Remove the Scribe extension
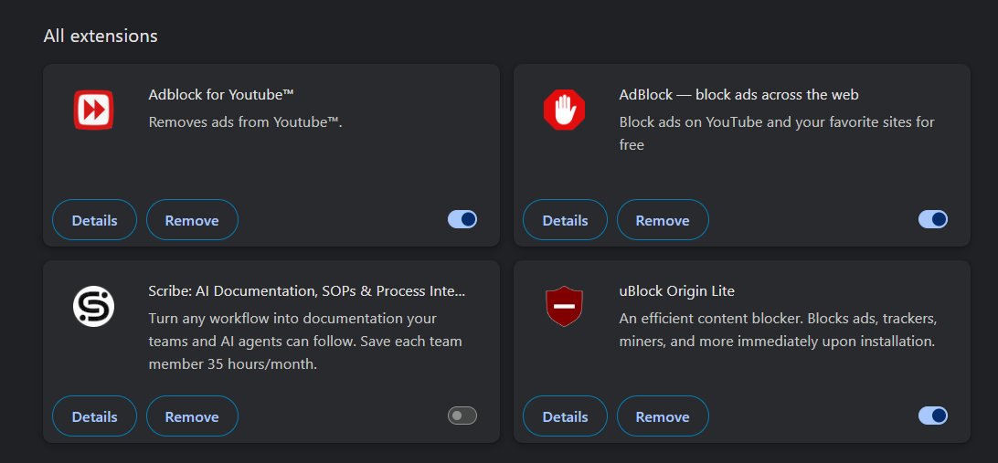998x463 pixels. [192, 416]
